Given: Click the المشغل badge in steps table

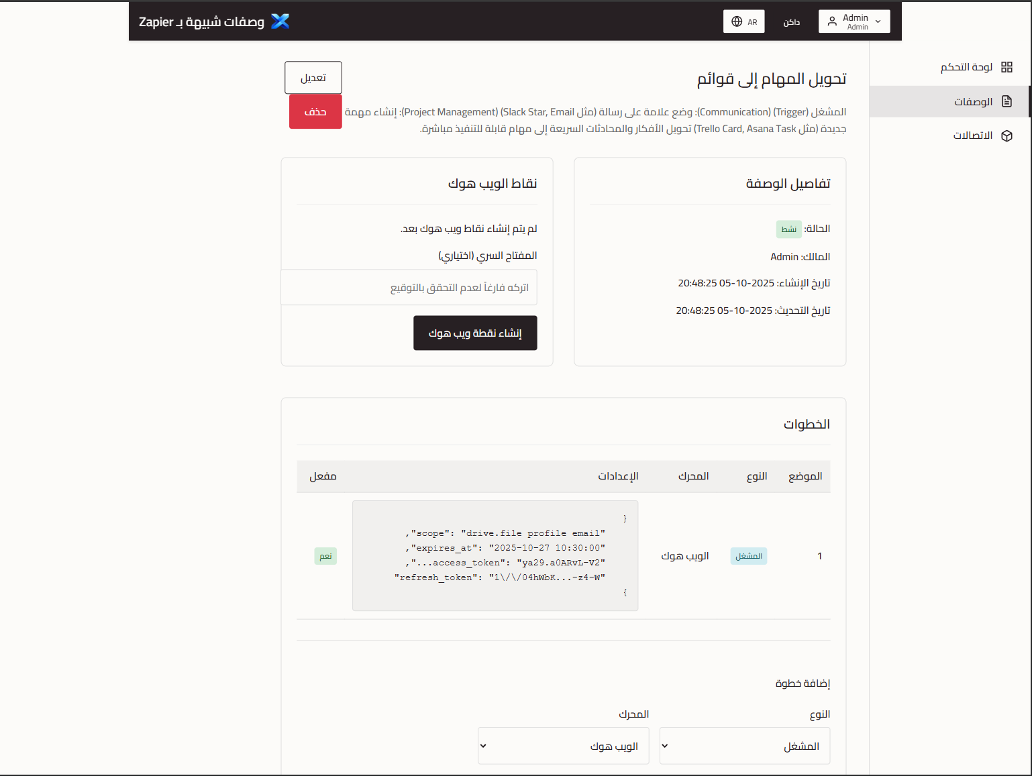Looking at the screenshot, I should coord(748,555).
